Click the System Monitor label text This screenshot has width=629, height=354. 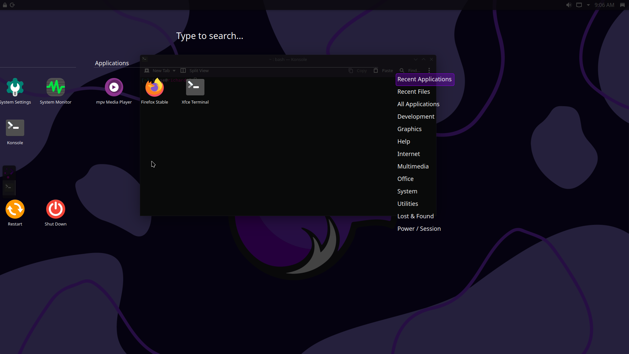click(56, 102)
